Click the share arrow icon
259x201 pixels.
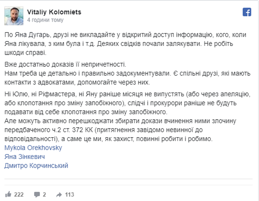click(59, 194)
